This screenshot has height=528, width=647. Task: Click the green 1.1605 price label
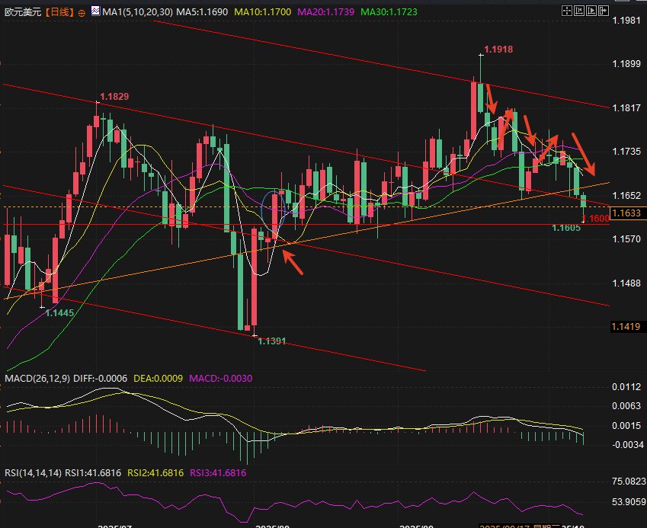566,228
